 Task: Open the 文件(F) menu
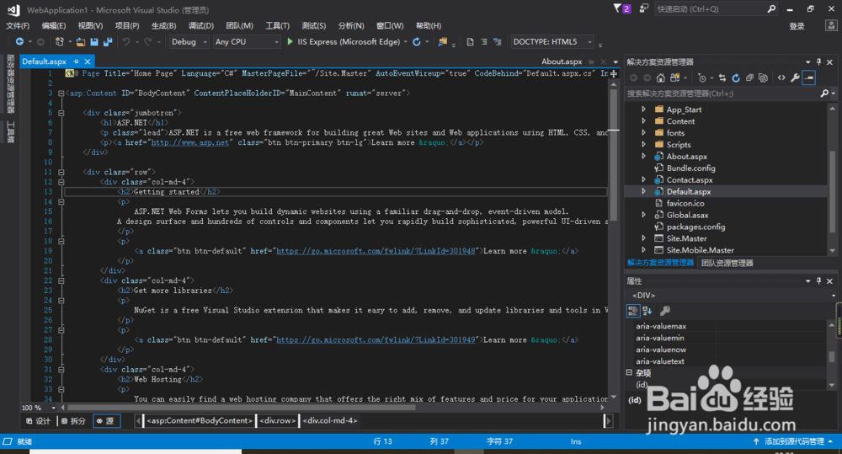[x=18, y=26]
